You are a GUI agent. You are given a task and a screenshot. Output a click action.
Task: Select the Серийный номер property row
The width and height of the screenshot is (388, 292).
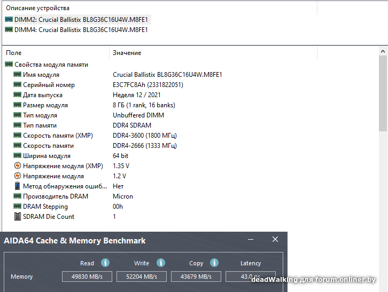click(x=49, y=85)
